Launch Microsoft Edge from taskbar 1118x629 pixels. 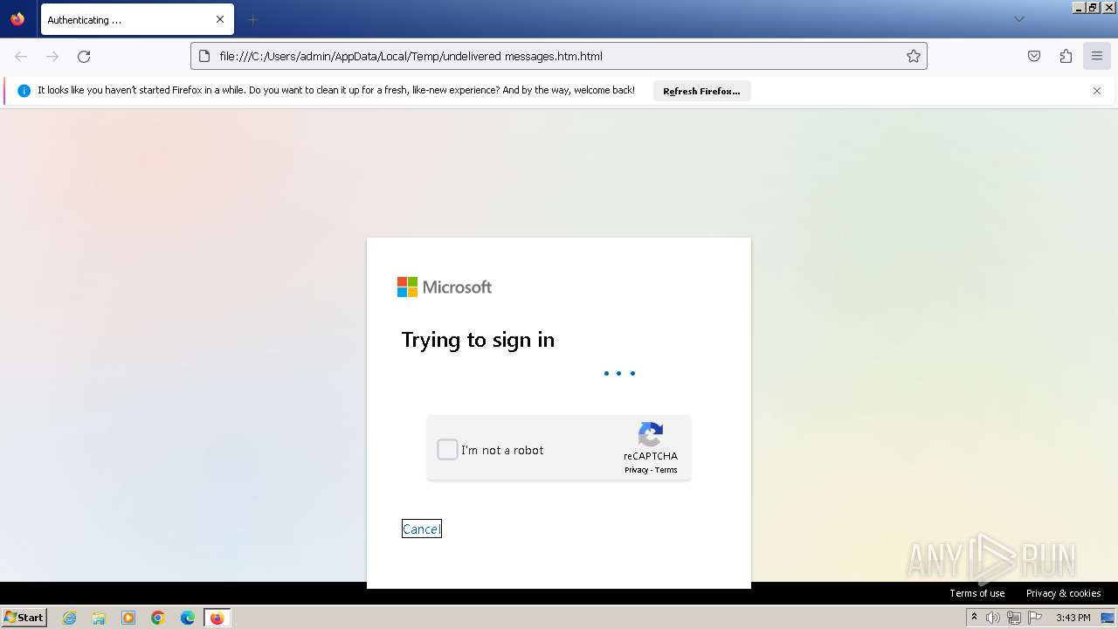click(x=188, y=618)
